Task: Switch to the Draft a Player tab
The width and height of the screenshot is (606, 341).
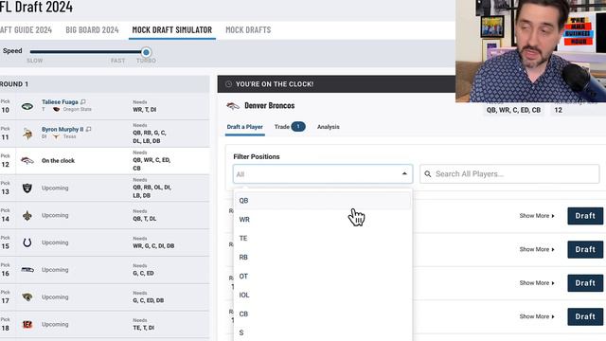Action: 244,127
